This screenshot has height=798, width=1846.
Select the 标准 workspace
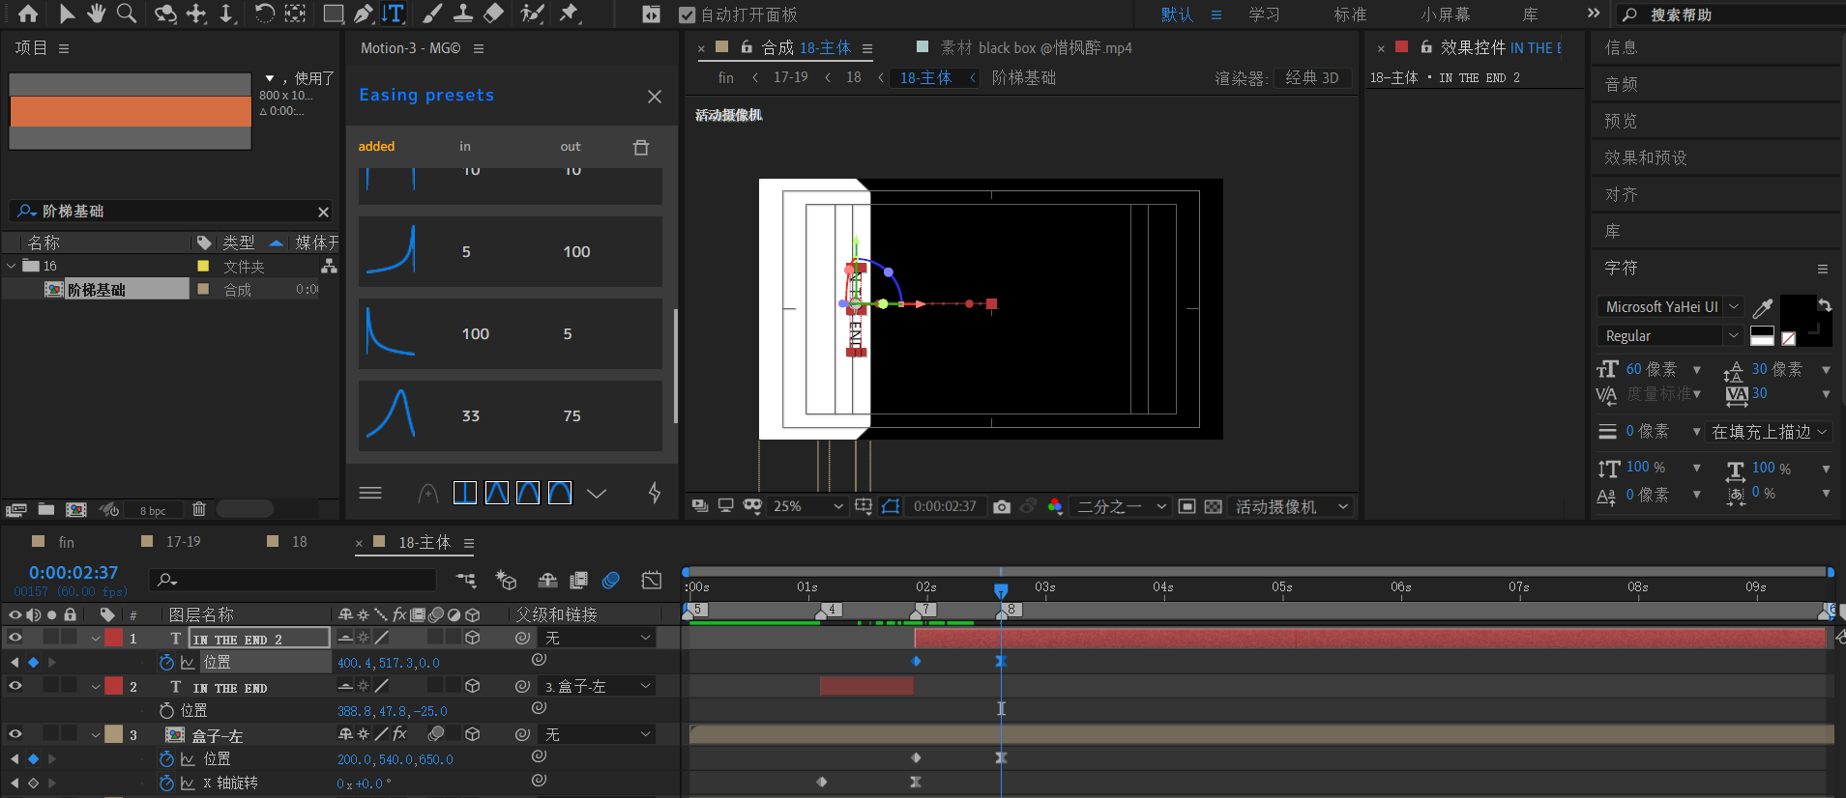[x=1350, y=14]
